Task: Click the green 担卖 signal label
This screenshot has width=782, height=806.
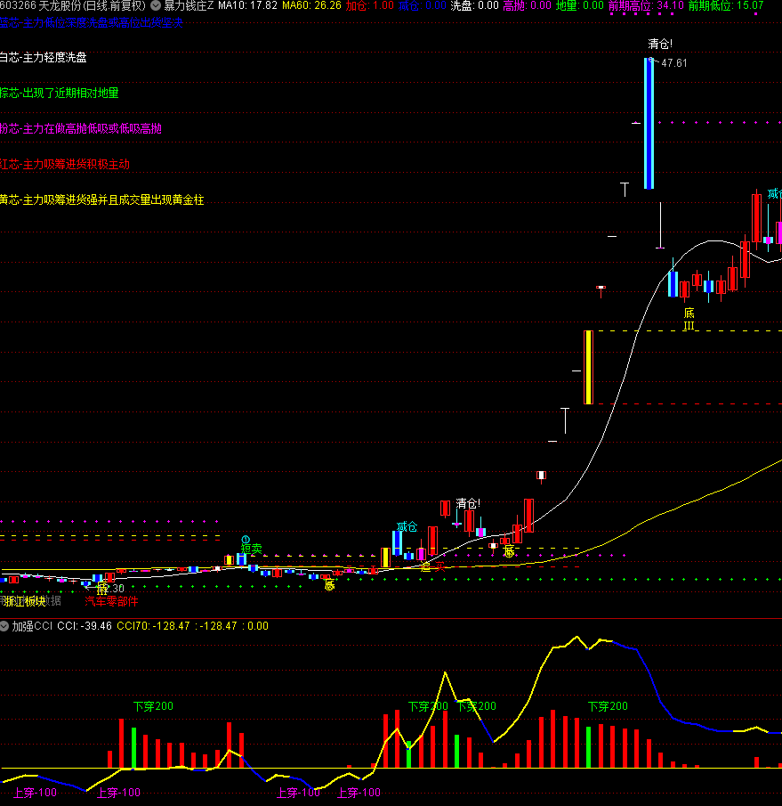Action: (x=251, y=550)
